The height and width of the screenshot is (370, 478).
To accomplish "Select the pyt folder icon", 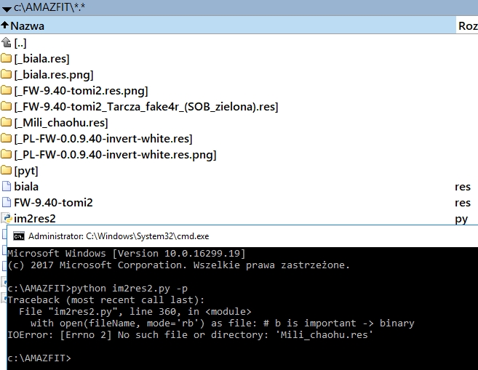I will tap(7, 171).
